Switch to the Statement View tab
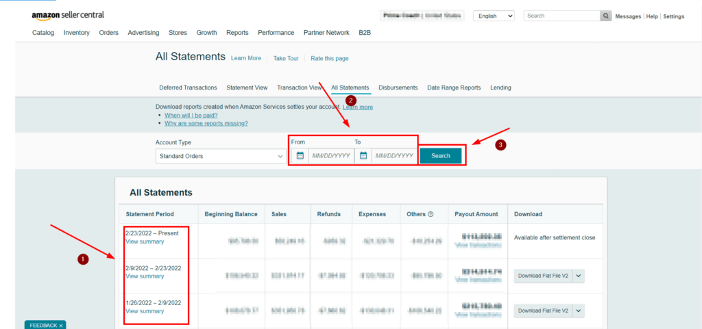Viewport: 702px width, 329px height. point(247,88)
